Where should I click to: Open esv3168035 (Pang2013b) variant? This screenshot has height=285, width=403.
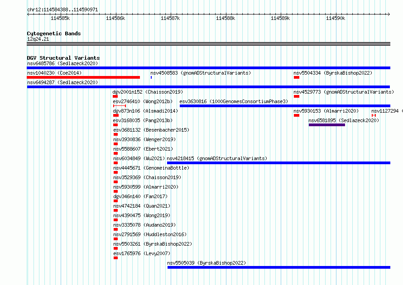pyautogui.click(x=143, y=120)
